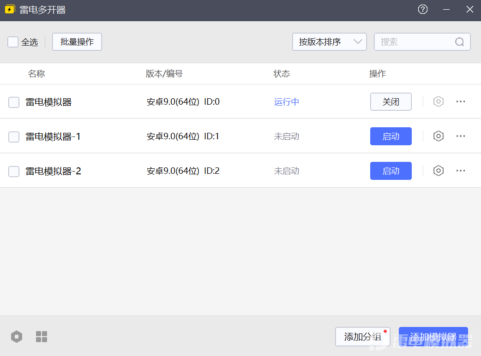Launch 雷电模拟器-2 using 启动
The height and width of the screenshot is (356, 481).
391,171
